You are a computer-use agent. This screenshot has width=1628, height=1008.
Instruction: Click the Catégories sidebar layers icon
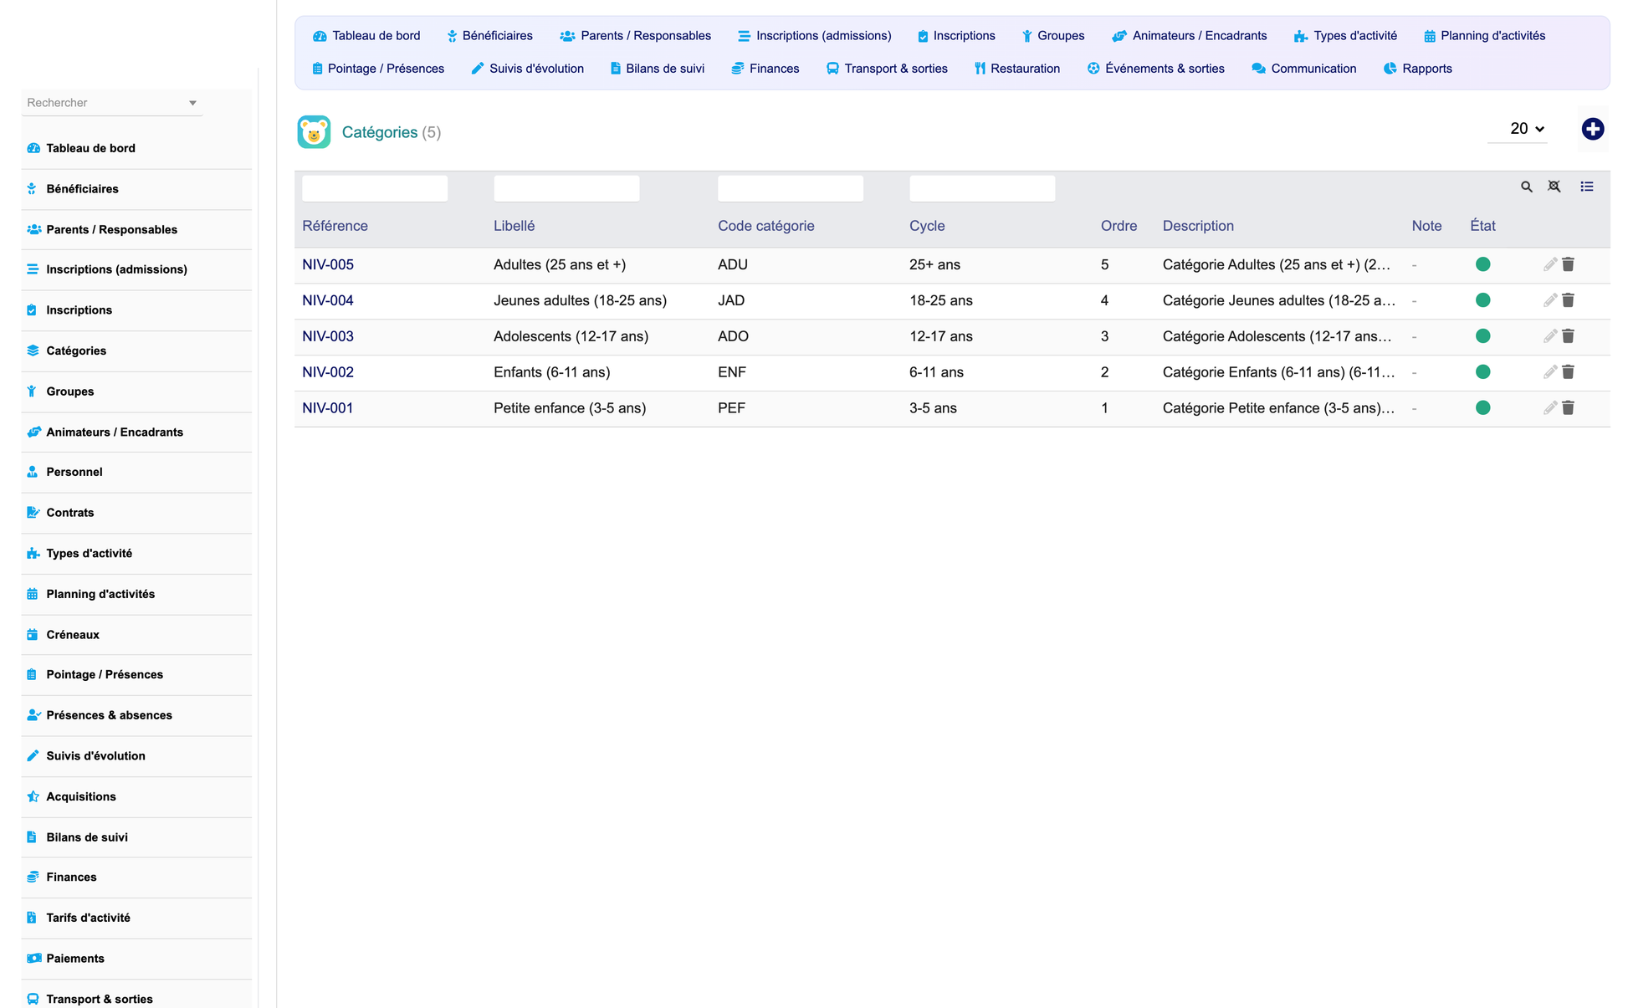click(33, 350)
